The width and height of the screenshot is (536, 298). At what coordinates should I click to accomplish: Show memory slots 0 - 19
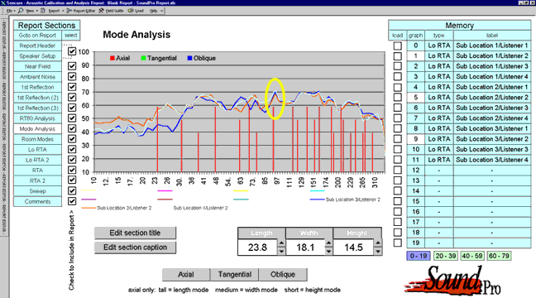[x=419, y=256]
